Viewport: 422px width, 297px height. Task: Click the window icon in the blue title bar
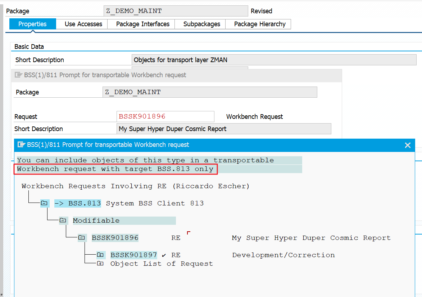click(x=21, y=145)
